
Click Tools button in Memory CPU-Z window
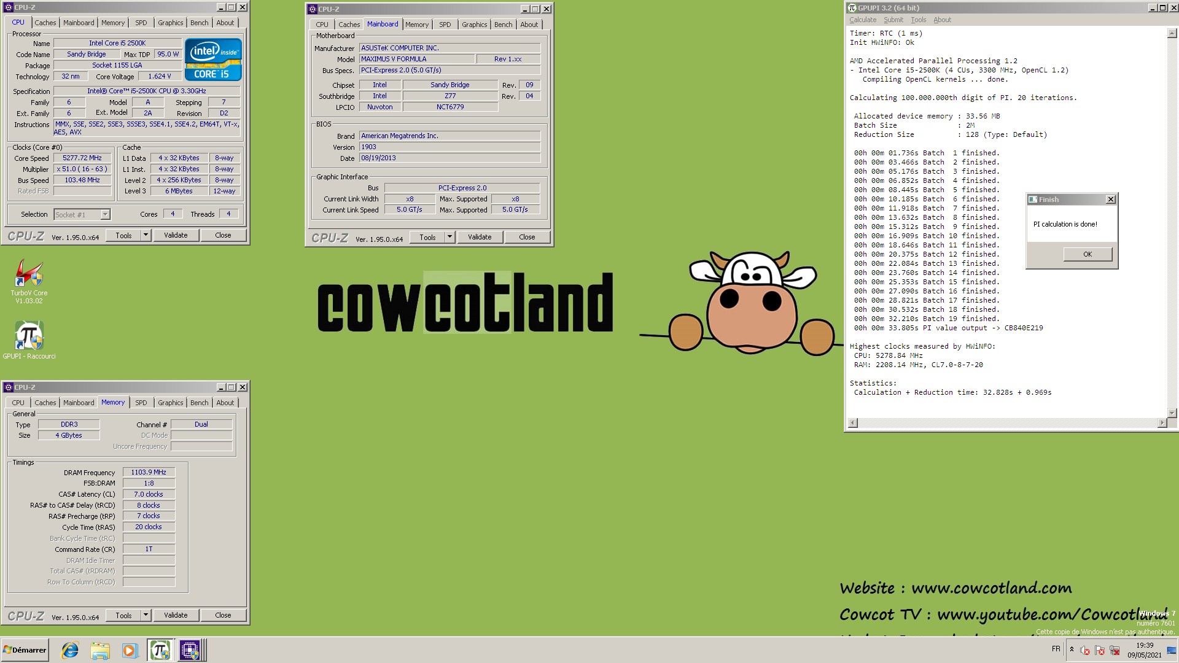tap(123, 615)
